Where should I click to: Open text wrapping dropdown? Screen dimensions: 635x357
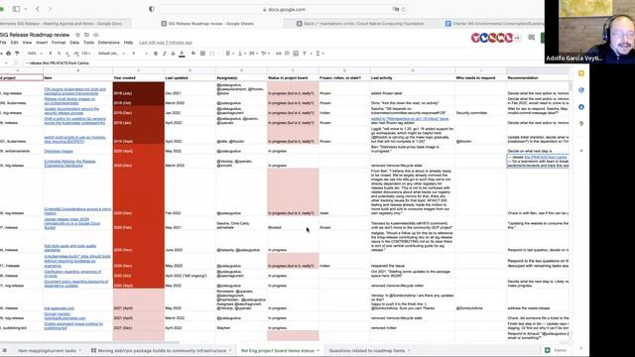click(253, 54)
